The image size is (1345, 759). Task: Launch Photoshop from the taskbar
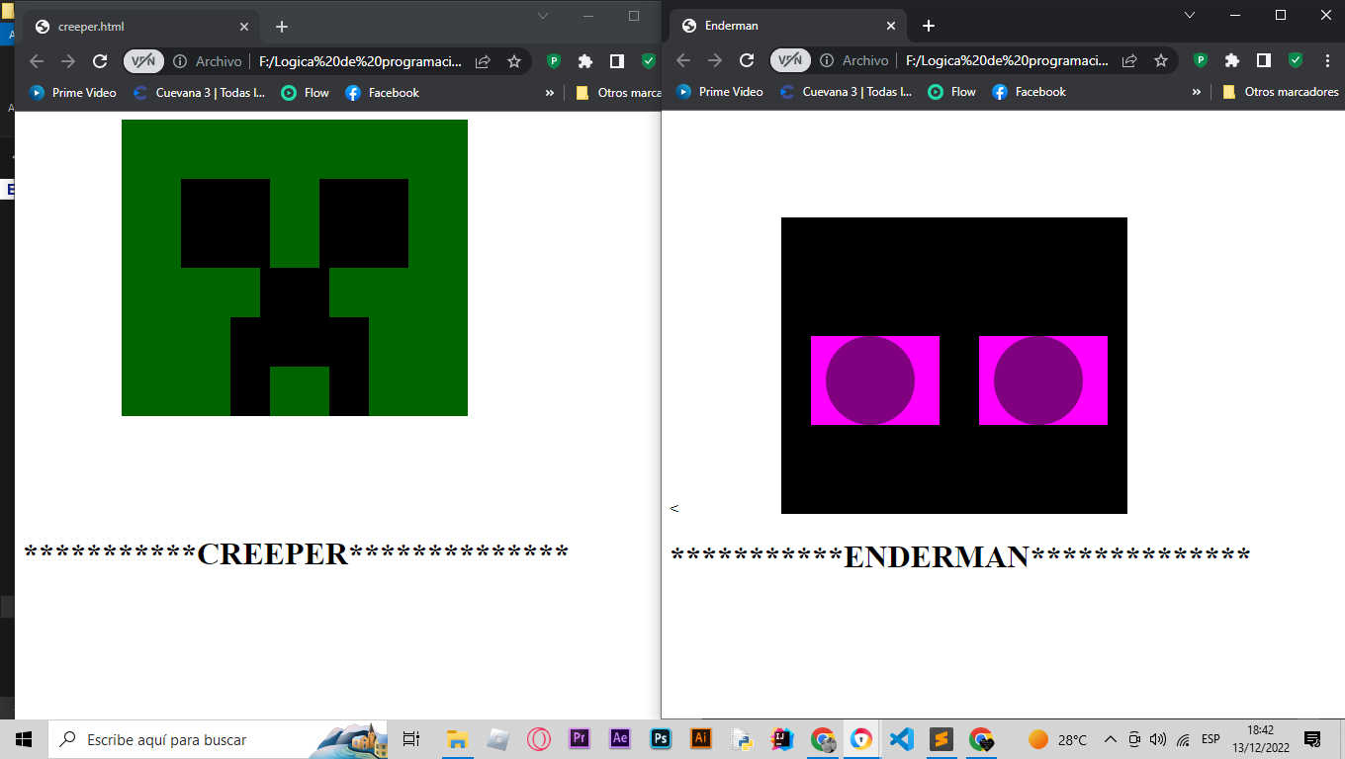(661, 739)
